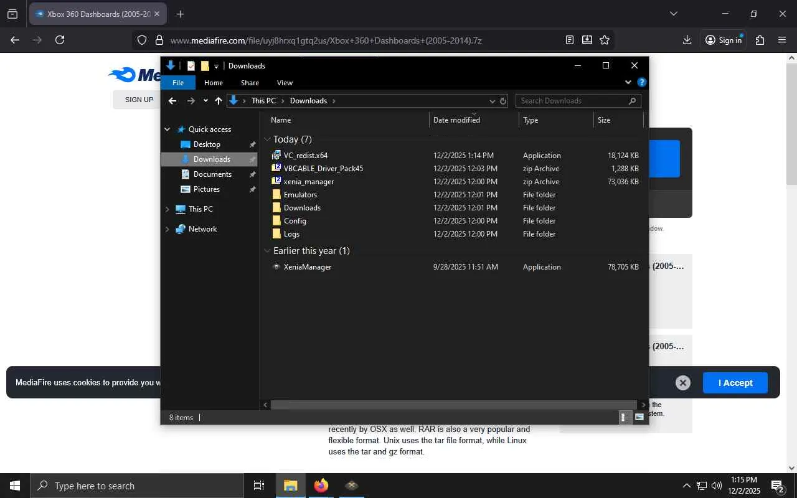Open a new Firefox tab
The image size is (797, 498).
(x=180, y=14)
